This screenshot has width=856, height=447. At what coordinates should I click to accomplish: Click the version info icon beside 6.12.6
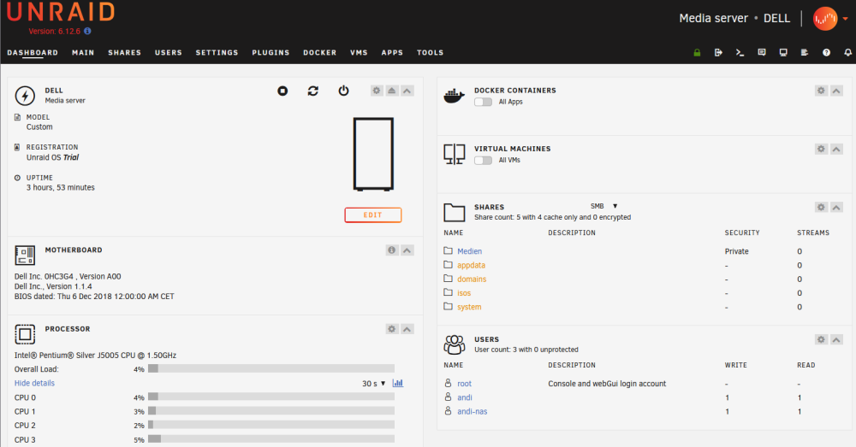pyautogui.click(x=87, y=31)
